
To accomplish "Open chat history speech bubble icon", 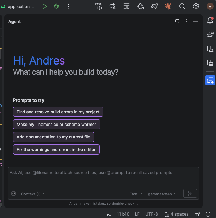I will (x=177, y=21).
